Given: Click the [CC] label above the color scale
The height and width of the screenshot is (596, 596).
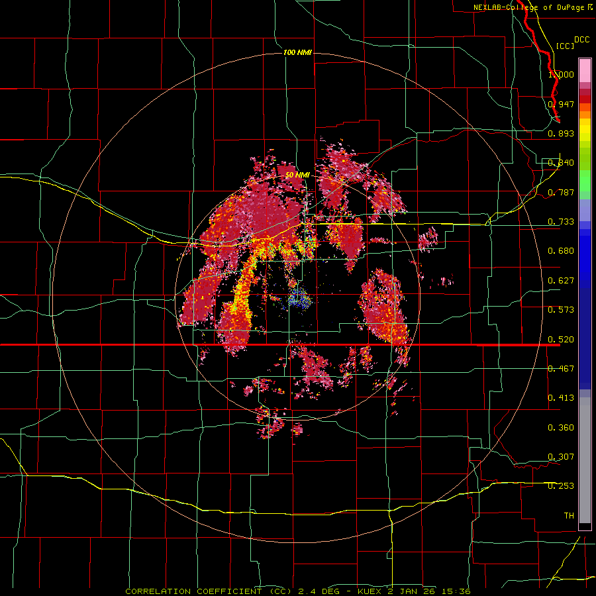Looking at the screenshot, I should pyautogui.click(x=565, y=46).
